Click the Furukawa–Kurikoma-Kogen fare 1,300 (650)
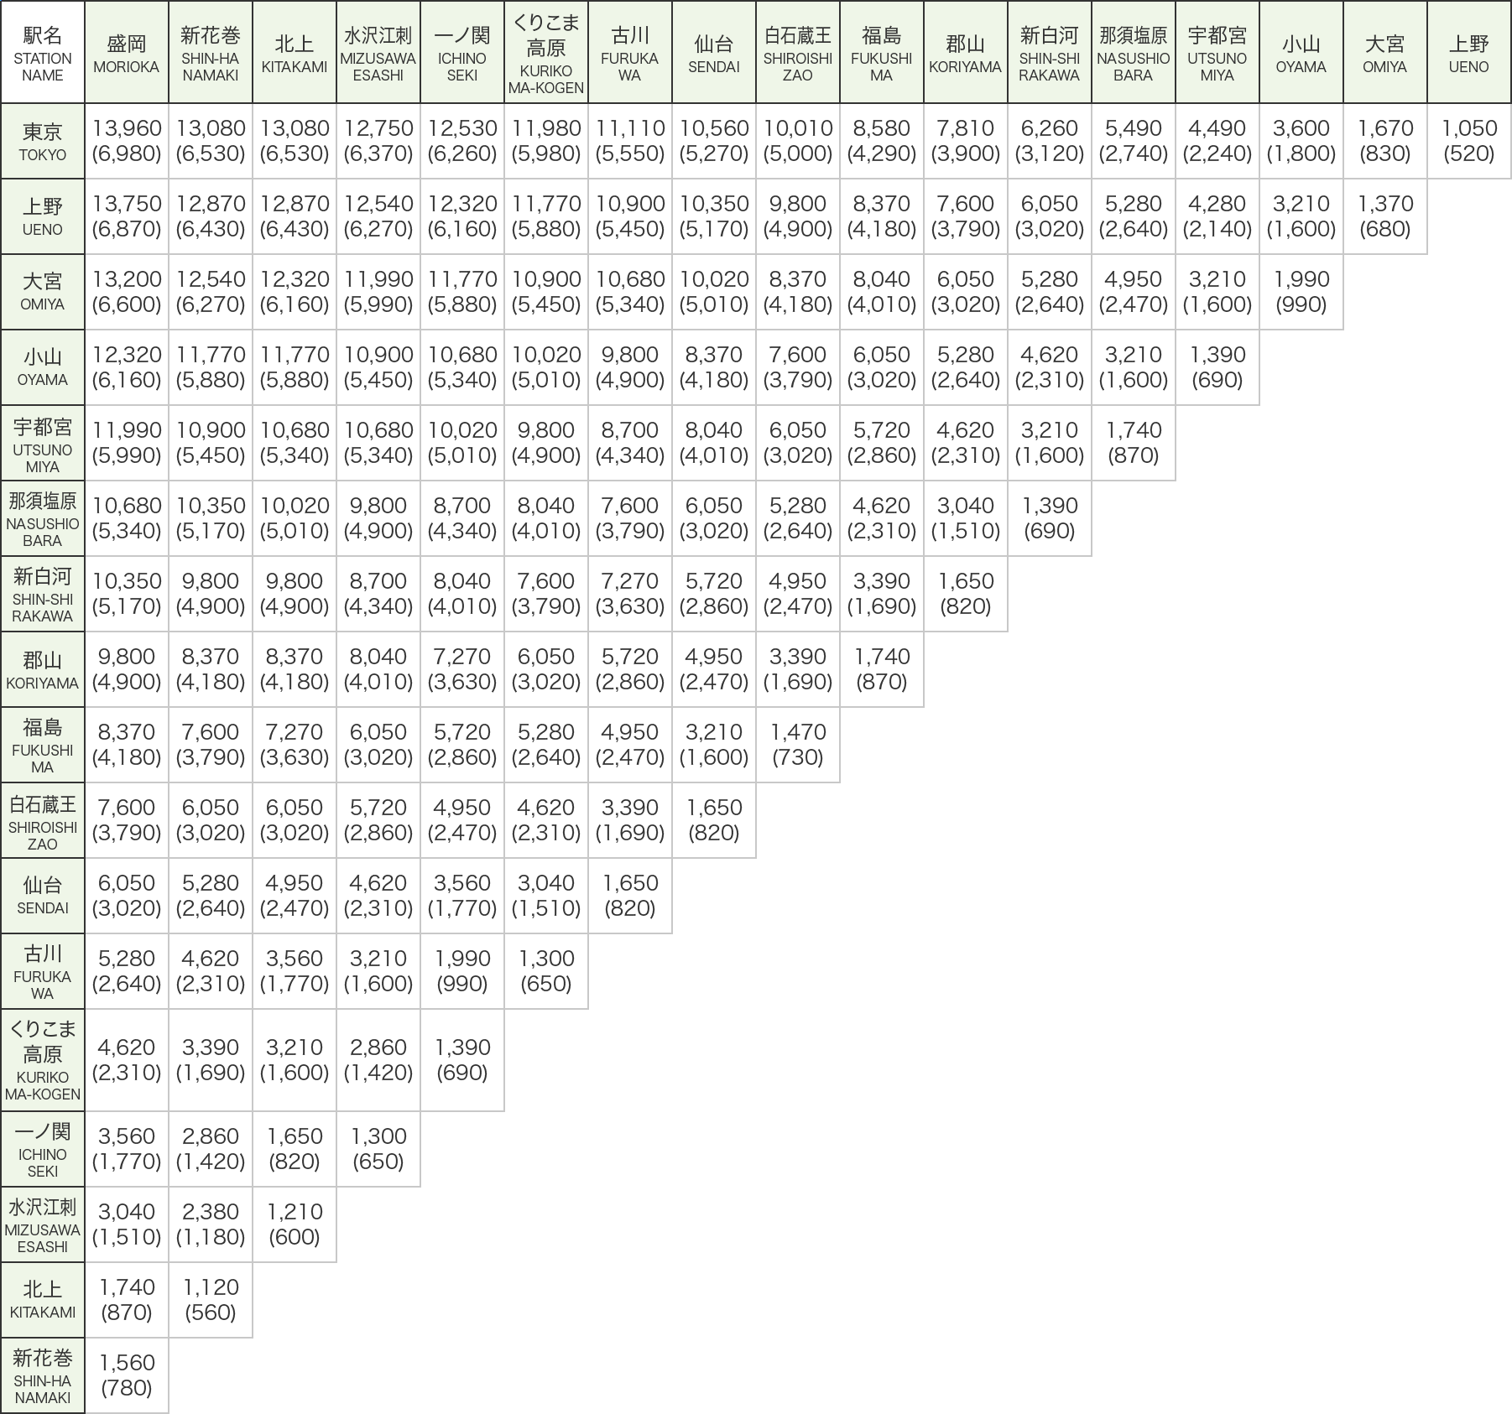The height and width of the screenshot is (1414, 1512). point(546,971)
